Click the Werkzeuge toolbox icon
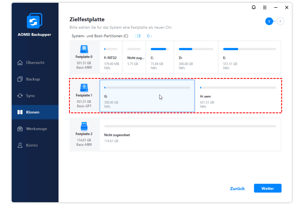This screenshot has height=205, width=304. point(20,129)
